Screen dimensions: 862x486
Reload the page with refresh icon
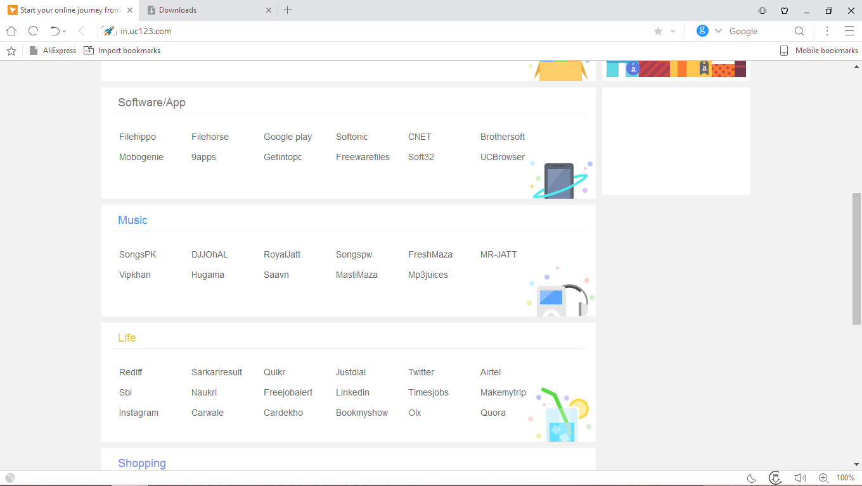33,31
